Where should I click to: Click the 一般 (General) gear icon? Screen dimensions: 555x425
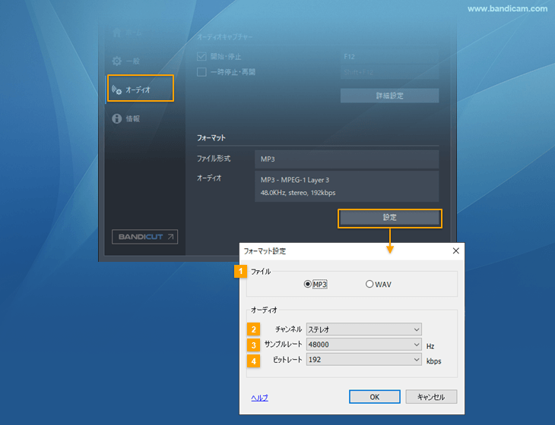pyautogui.click(x=117, y=61)
